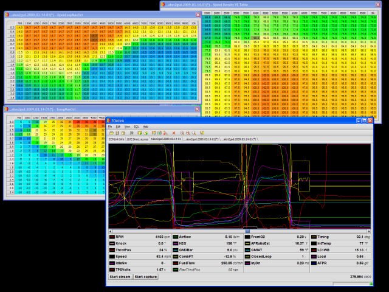The image size is (389, 292).
Task: Click the Speed Density VE Table title bar
Action: point(274,5)
